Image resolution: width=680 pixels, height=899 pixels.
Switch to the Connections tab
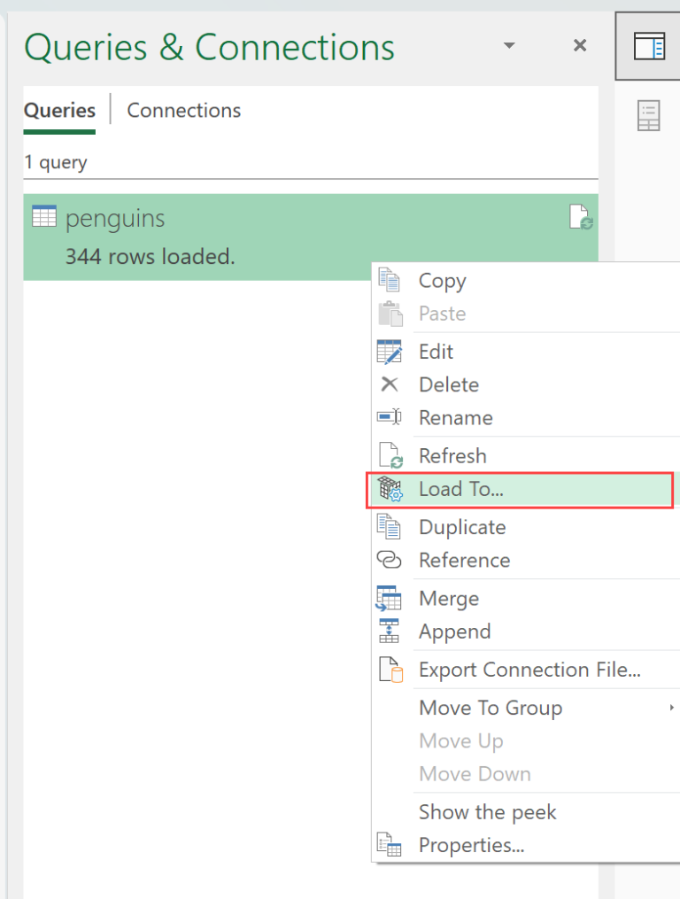click(x=183, y=111)
